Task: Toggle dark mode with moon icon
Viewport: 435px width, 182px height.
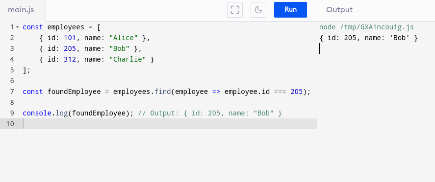Action: (x=258, y=10)
